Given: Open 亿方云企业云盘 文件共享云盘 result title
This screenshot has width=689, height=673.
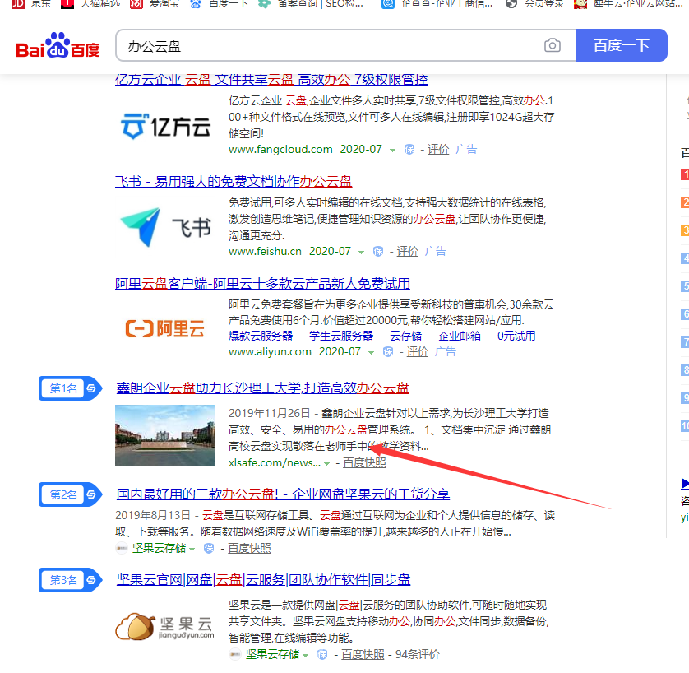Looking at the screenshot, I should point(271,80).
